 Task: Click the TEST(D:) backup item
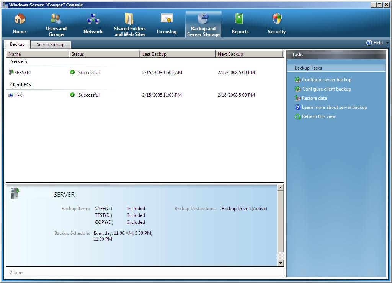pyautogui.click(x=103, y=215)
